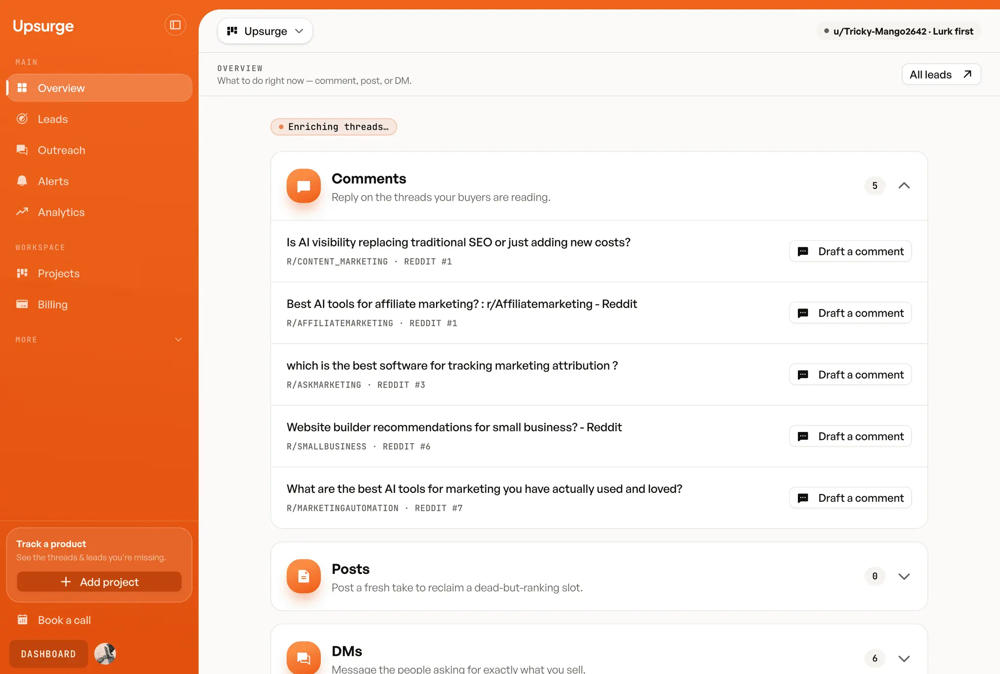Click the Book a call calendar icon
The image size is (1000, 674).
coord(22,619)
